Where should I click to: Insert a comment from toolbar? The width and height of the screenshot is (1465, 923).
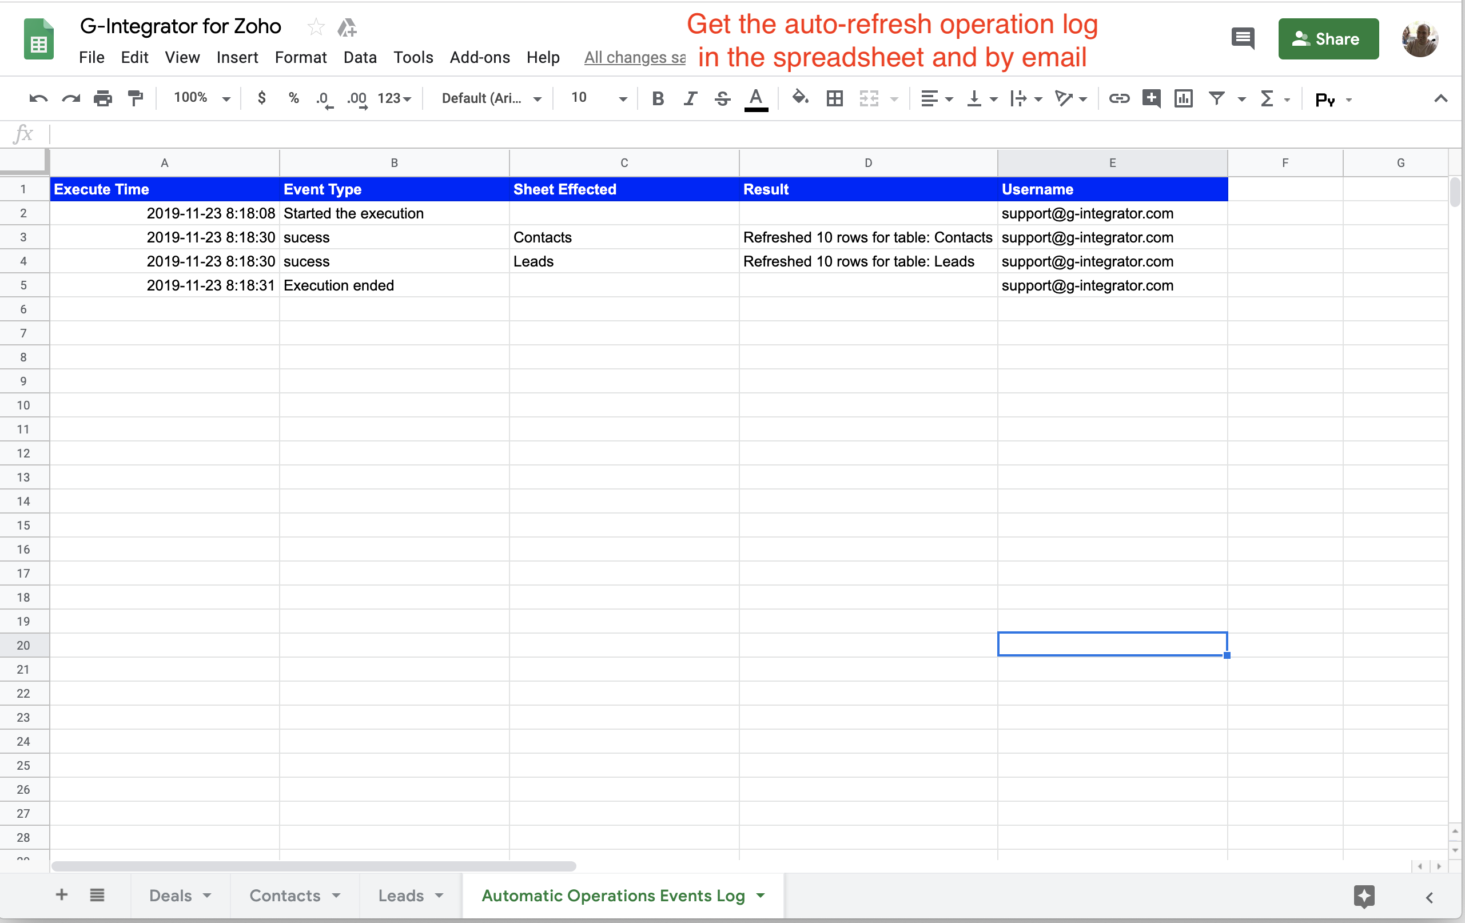(1151, 98)
